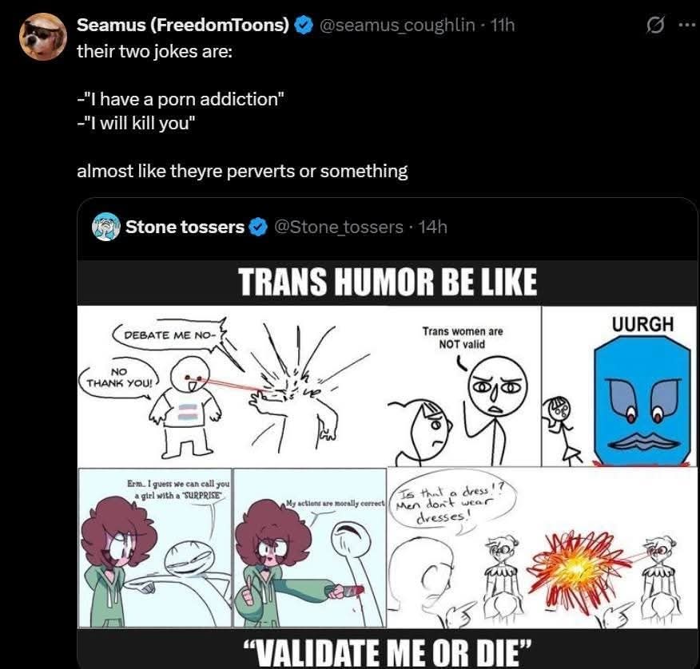This screenshot has width=700, height=669.
Task: Click the 14h quoted tweet timestamp
Action: 432,227
